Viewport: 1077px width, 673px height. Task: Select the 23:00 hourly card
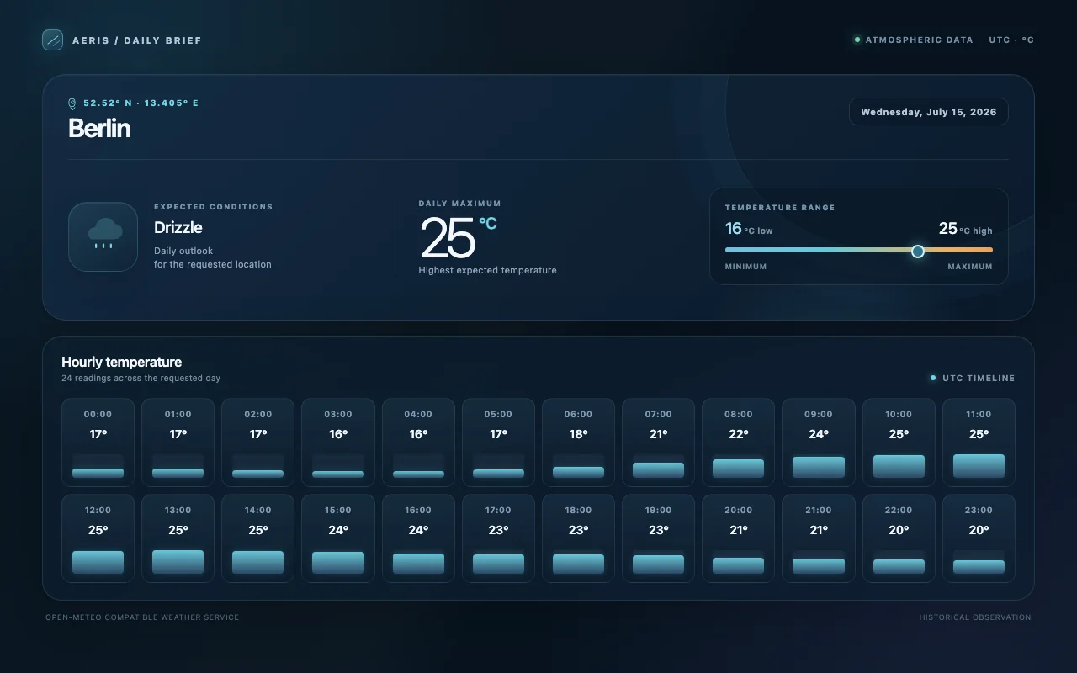click(979, 538)
